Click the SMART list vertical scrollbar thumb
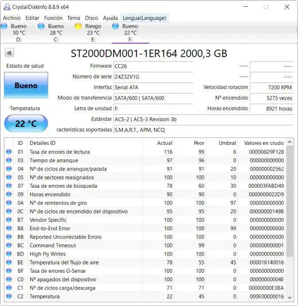The width and height of the screenshot is (298, 306). point(290,201)
